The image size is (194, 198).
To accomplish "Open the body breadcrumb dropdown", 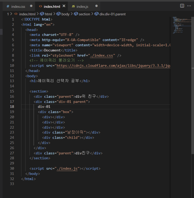I will (x=65, y=14).
